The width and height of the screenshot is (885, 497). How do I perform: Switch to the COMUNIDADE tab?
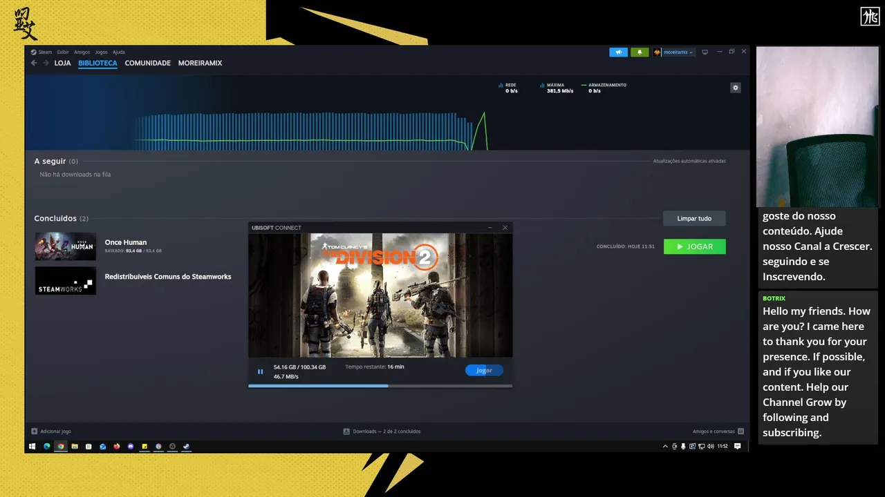pyautogui.click(x=147, y=63)
